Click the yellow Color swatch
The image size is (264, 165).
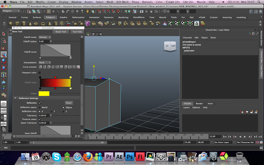click(44, 93)
